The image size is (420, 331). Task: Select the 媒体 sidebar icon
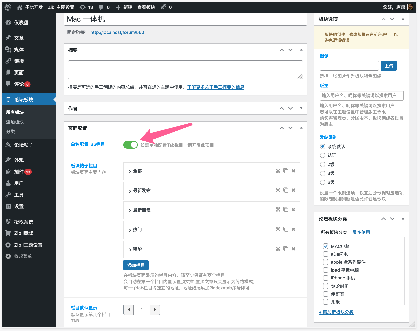(8, 49)
